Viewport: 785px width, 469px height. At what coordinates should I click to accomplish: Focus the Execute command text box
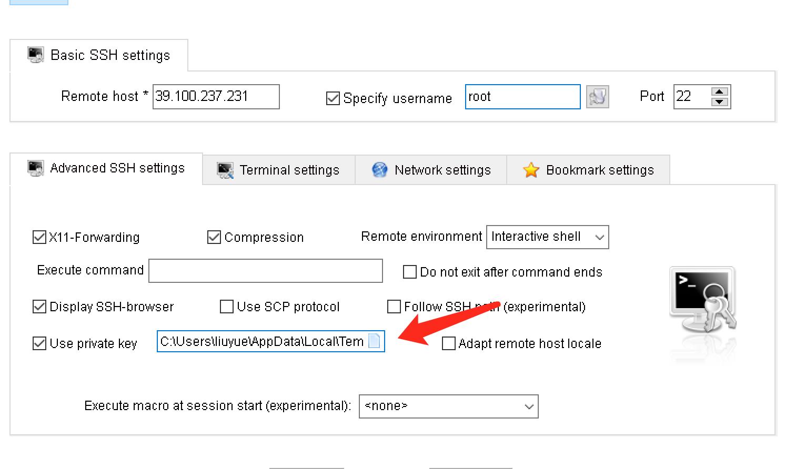(x=265, y=271)
